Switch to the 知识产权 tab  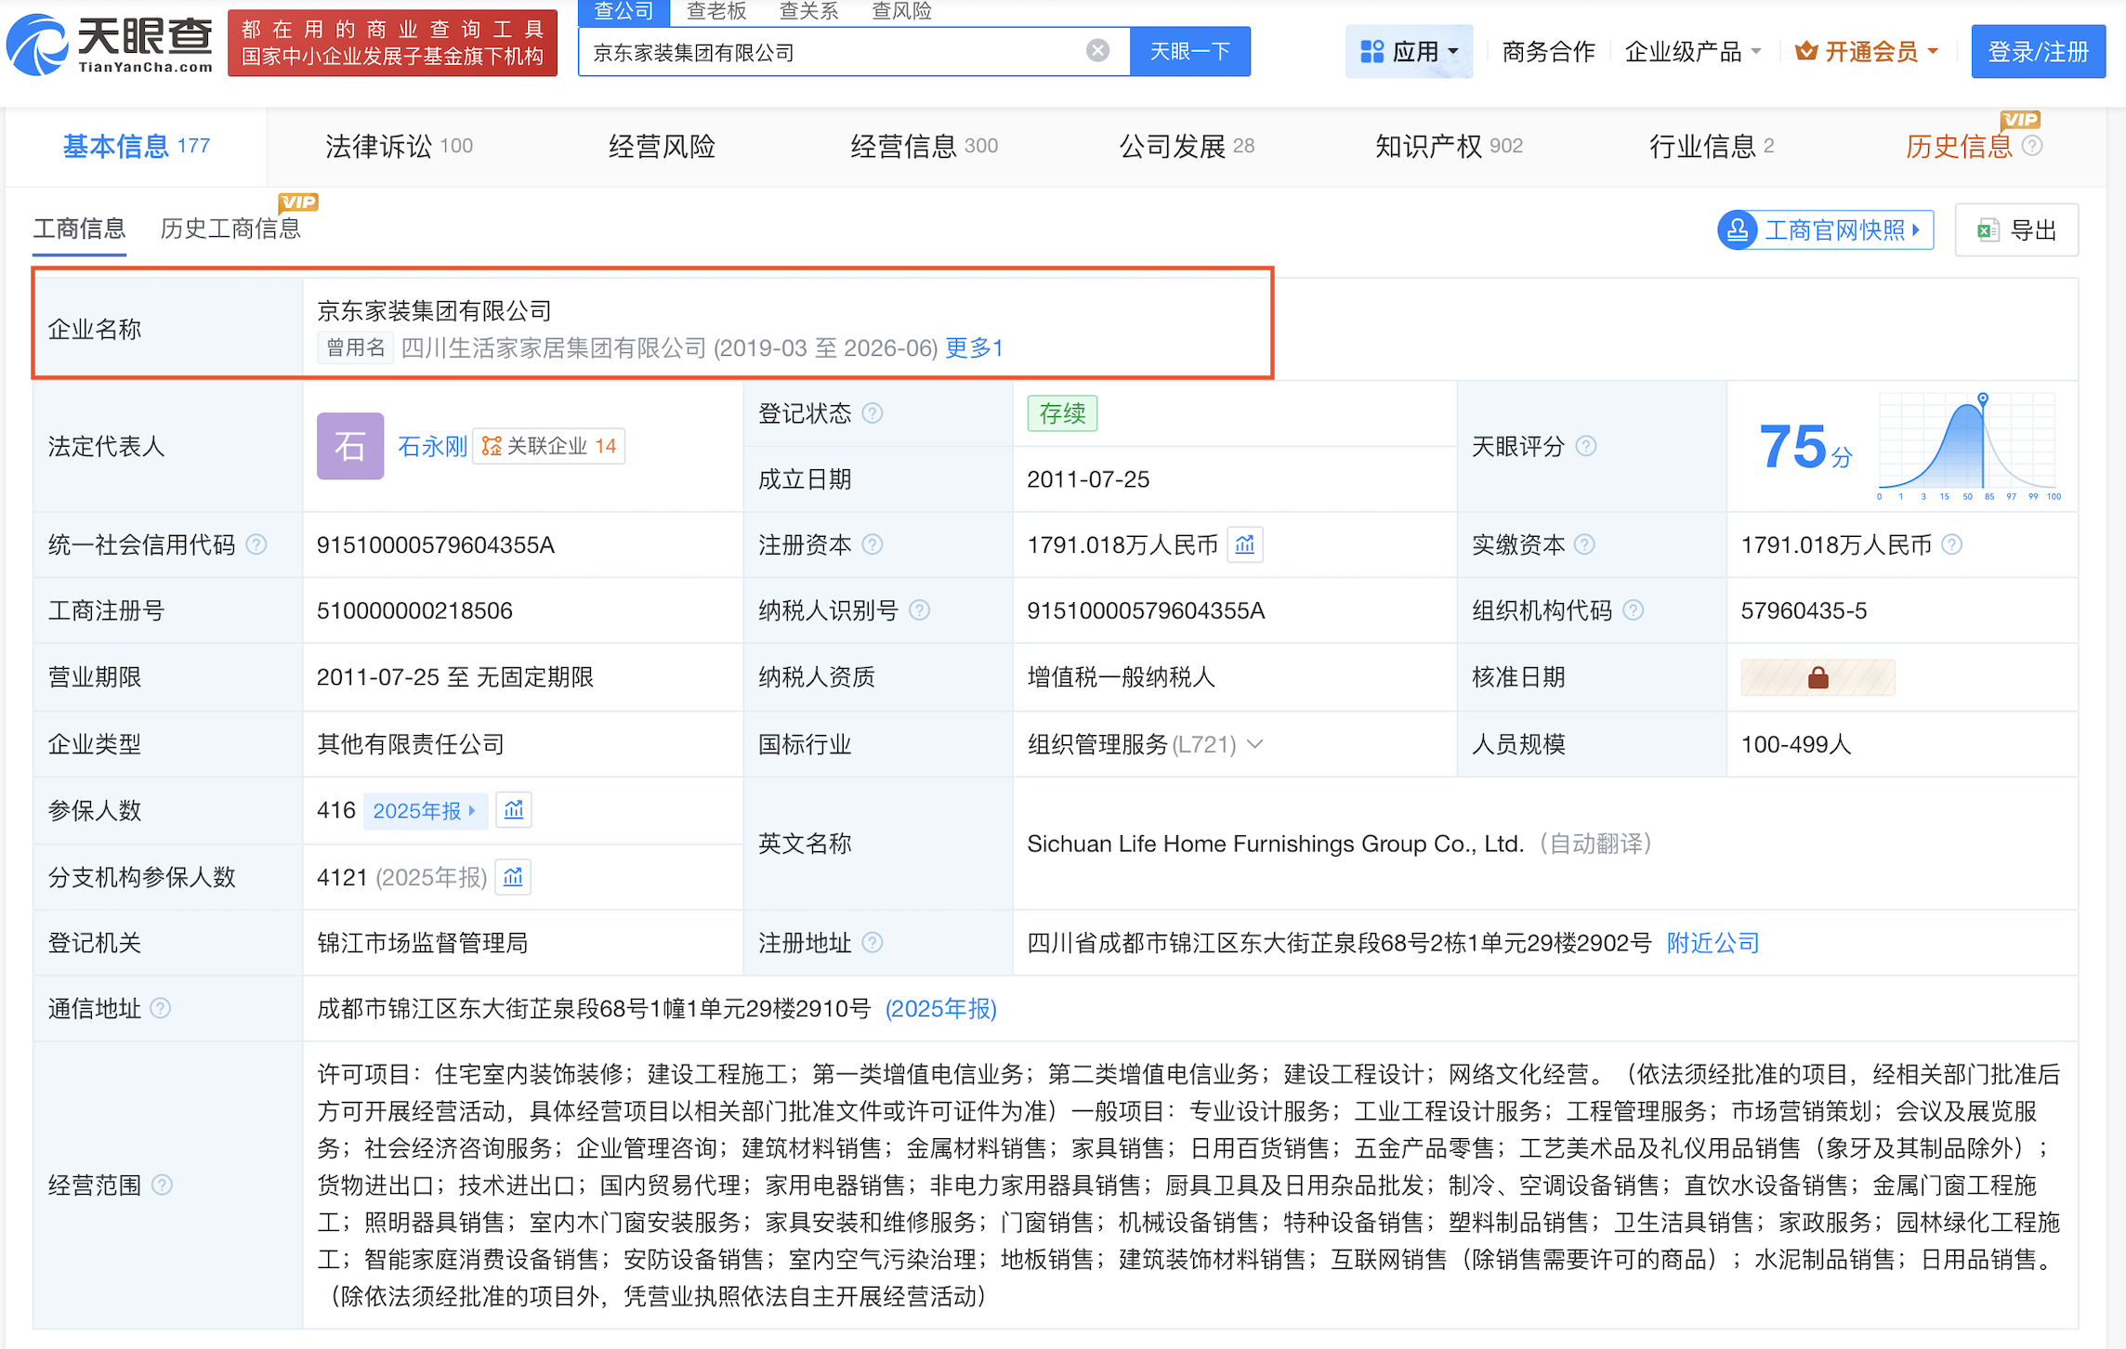tap(1449, 147)
